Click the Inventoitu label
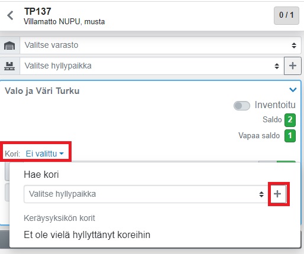This screenshot has width=304, height=254. click(x=275, y=105)
